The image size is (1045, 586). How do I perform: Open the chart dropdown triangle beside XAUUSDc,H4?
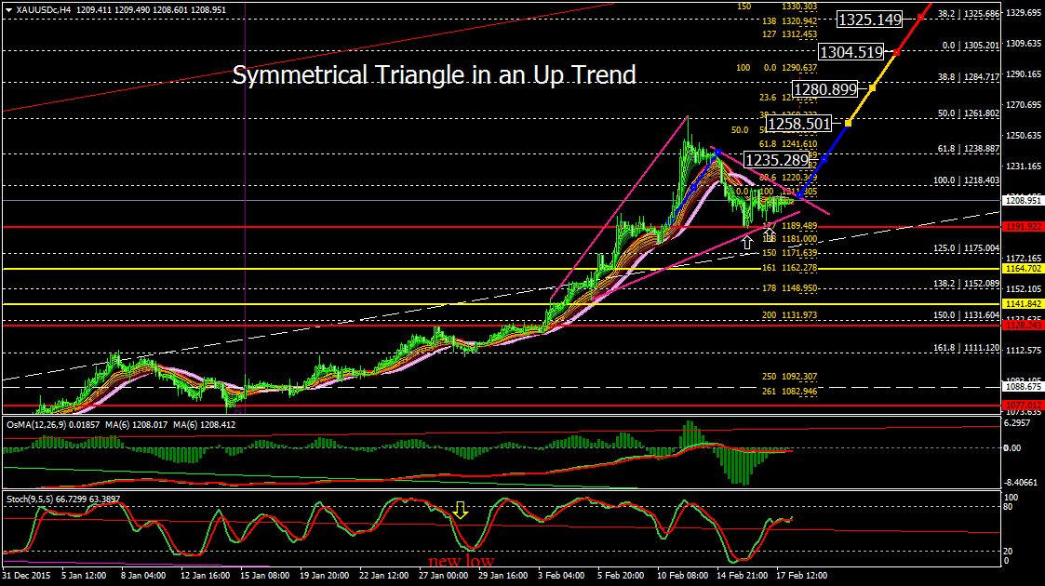click(x=8, y=10)
